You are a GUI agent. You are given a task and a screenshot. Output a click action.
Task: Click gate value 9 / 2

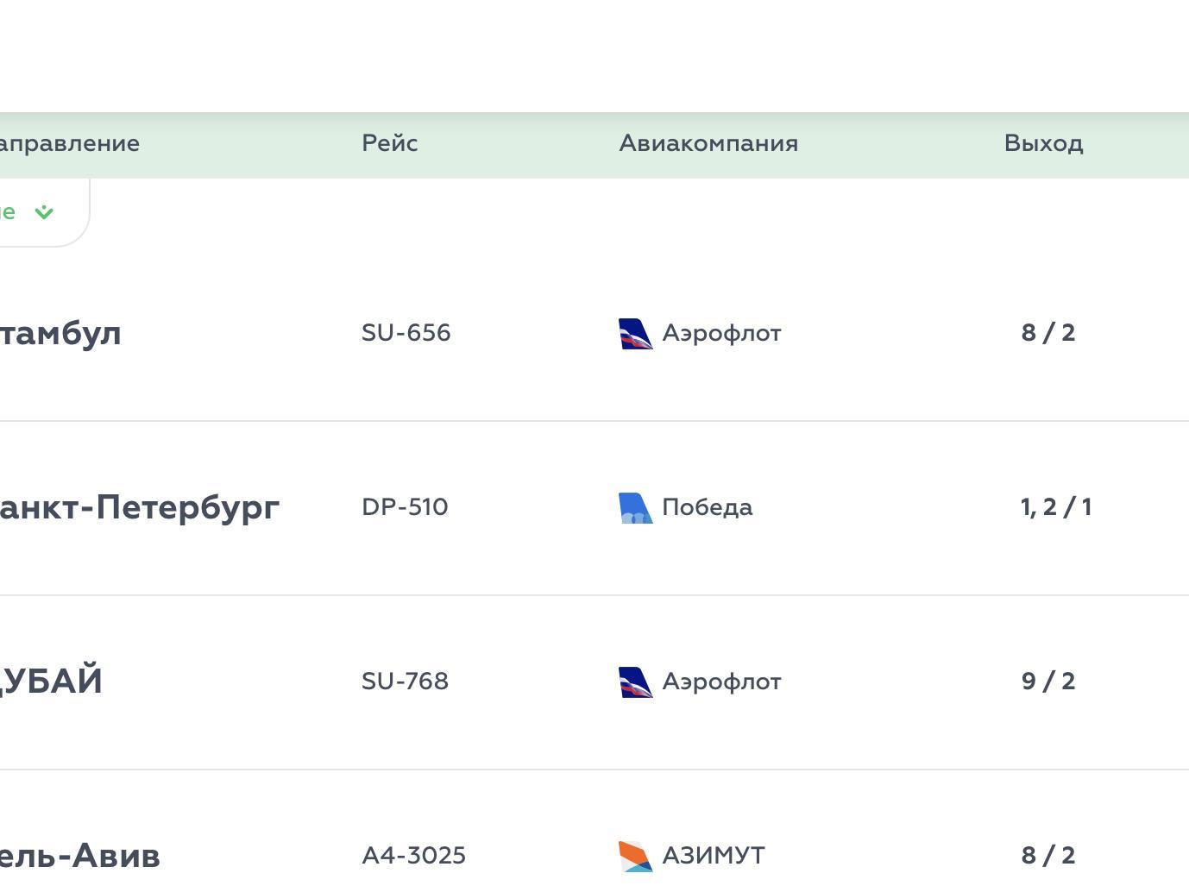tap(1047, 682)
